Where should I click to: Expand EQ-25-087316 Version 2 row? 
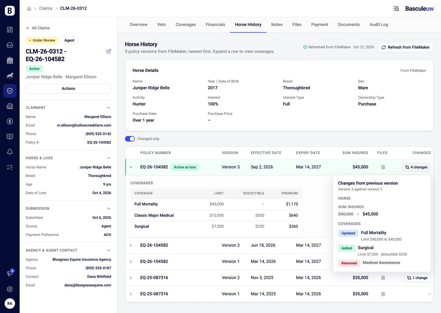pyautogui.click(x=131, y=278)
